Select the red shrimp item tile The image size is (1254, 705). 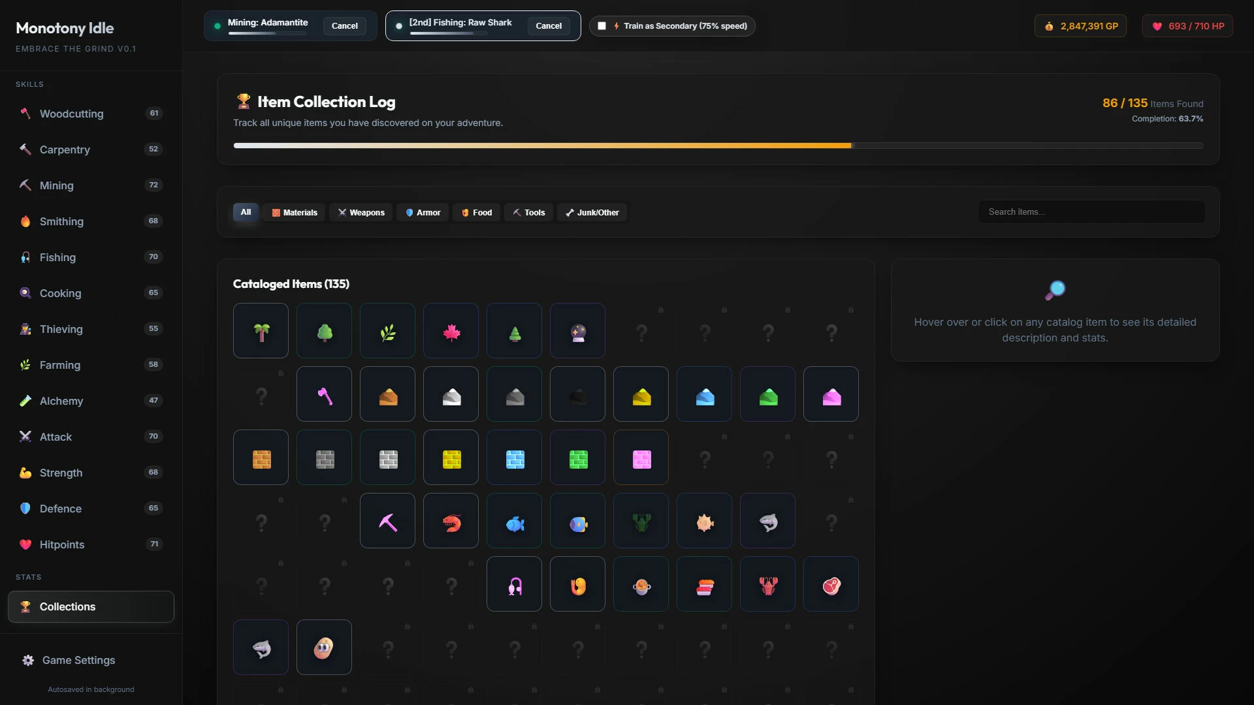point(451,520)
